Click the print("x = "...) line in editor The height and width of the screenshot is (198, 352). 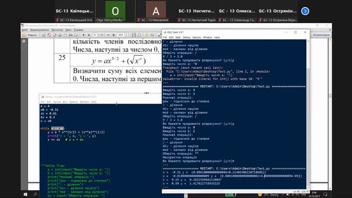coord(71,136)
